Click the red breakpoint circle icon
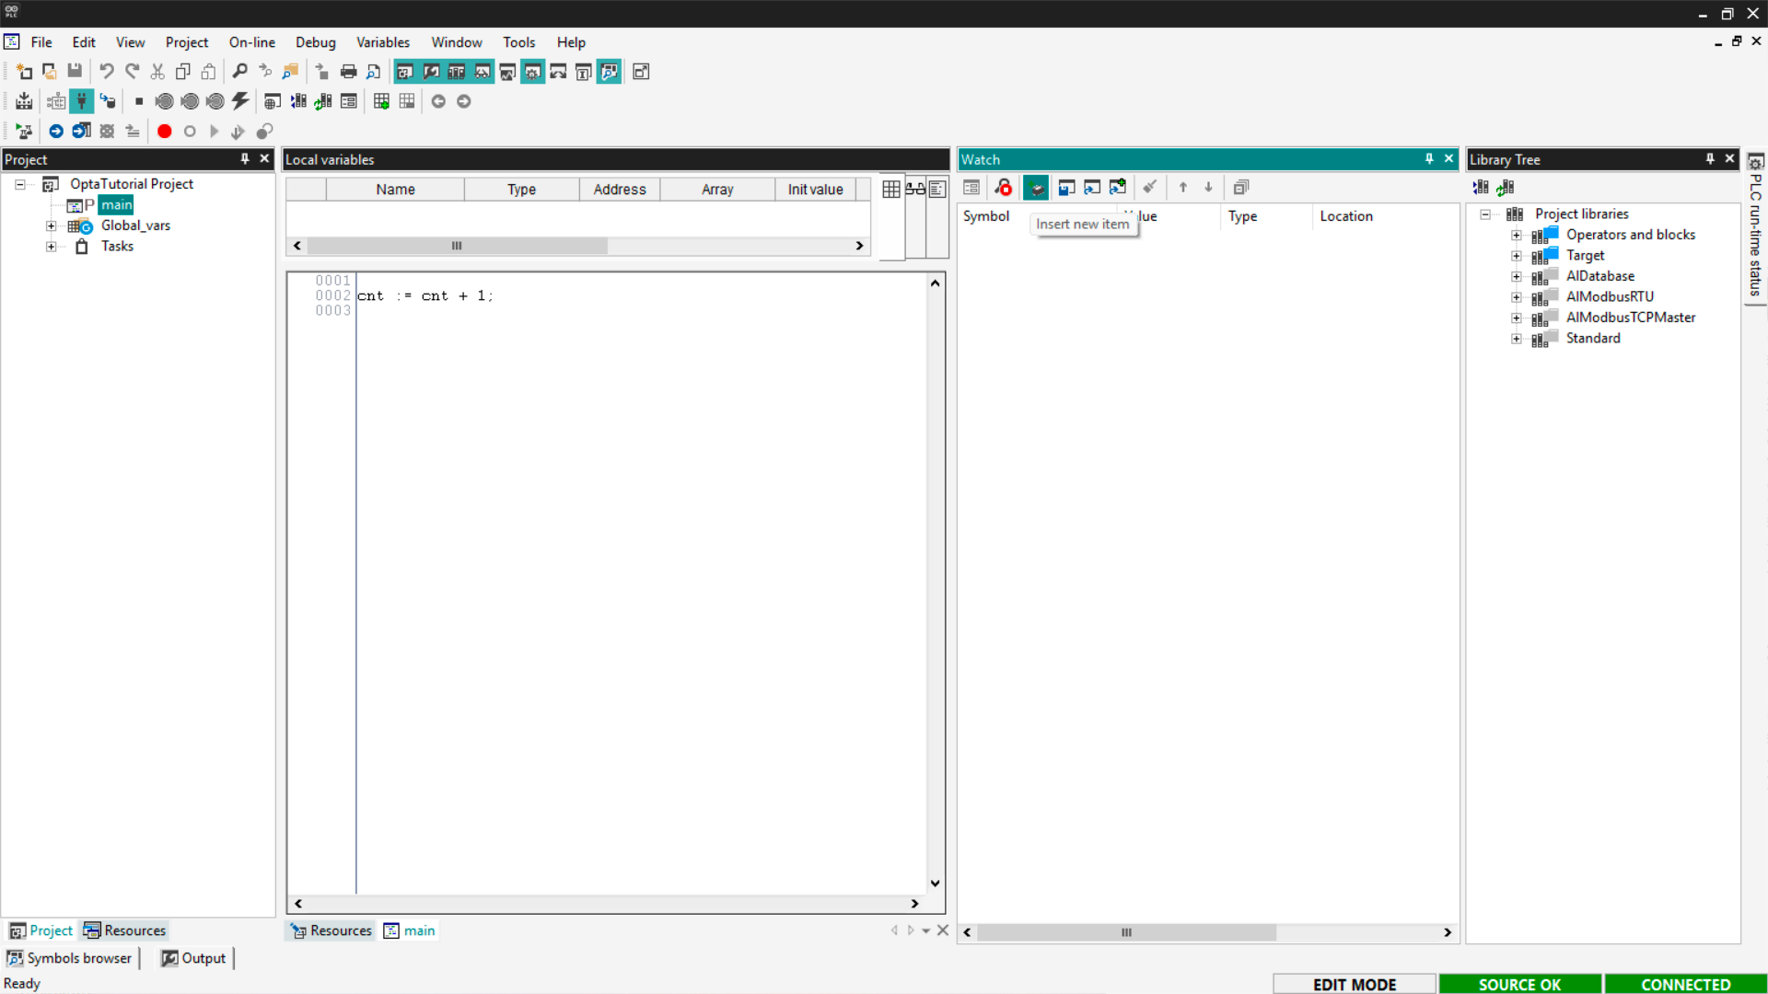 [x=164, y=132]
